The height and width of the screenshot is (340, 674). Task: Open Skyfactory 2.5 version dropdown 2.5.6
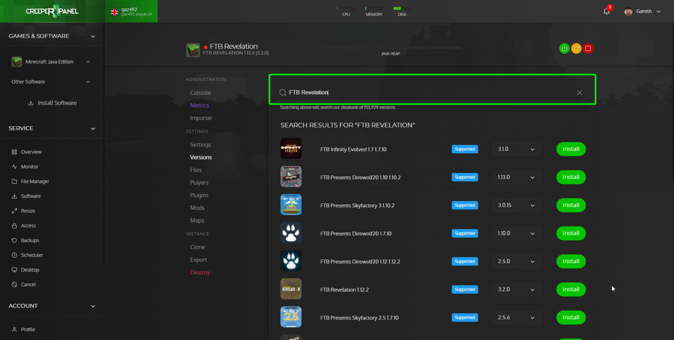[x=516, y=318]
